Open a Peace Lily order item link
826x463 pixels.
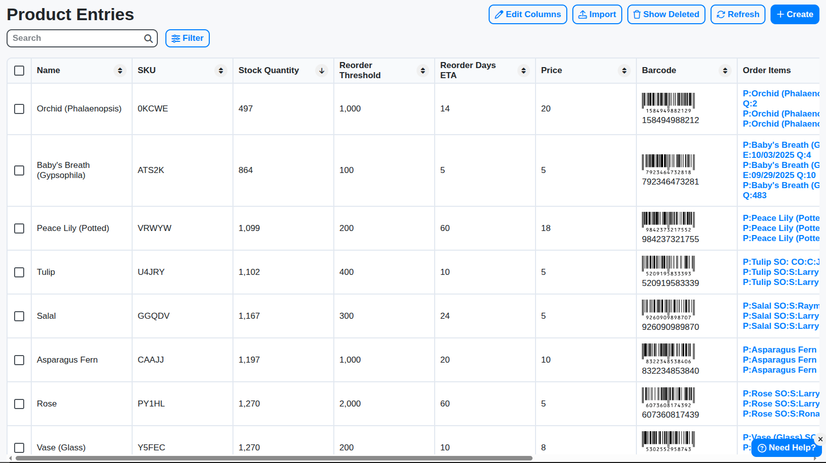tap(781, 218)
